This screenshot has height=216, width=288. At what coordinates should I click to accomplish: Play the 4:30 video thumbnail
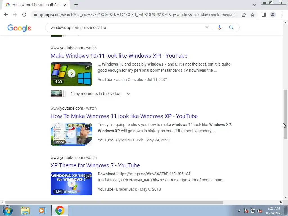pyautogui.click(x=71, y=74)
